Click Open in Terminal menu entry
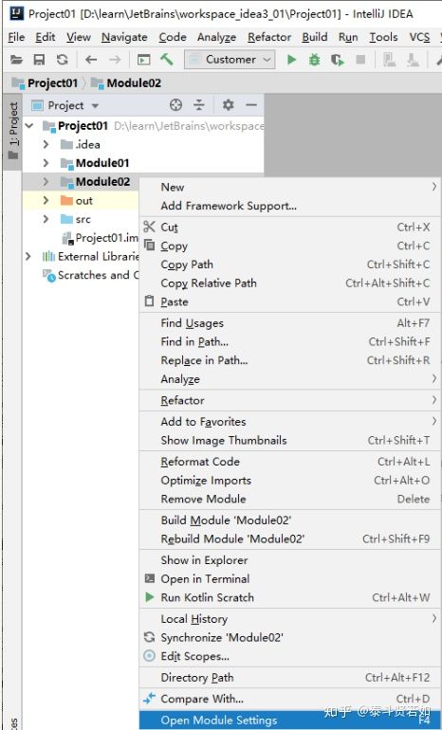 pos(289,578)
